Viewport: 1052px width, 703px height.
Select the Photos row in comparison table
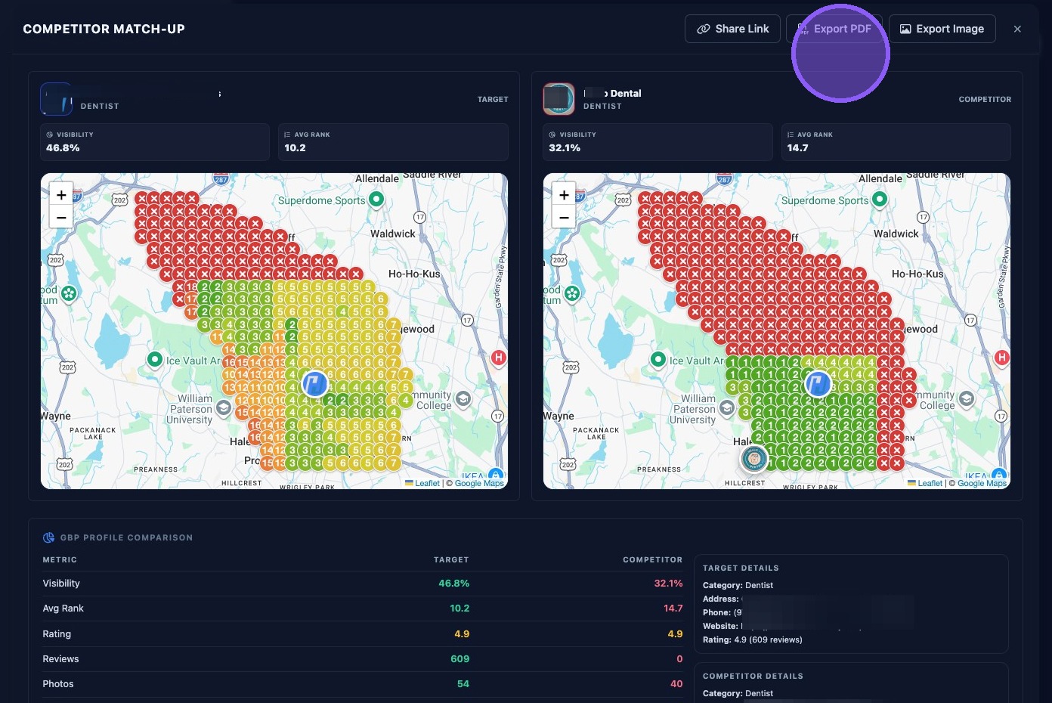(363, 684)
